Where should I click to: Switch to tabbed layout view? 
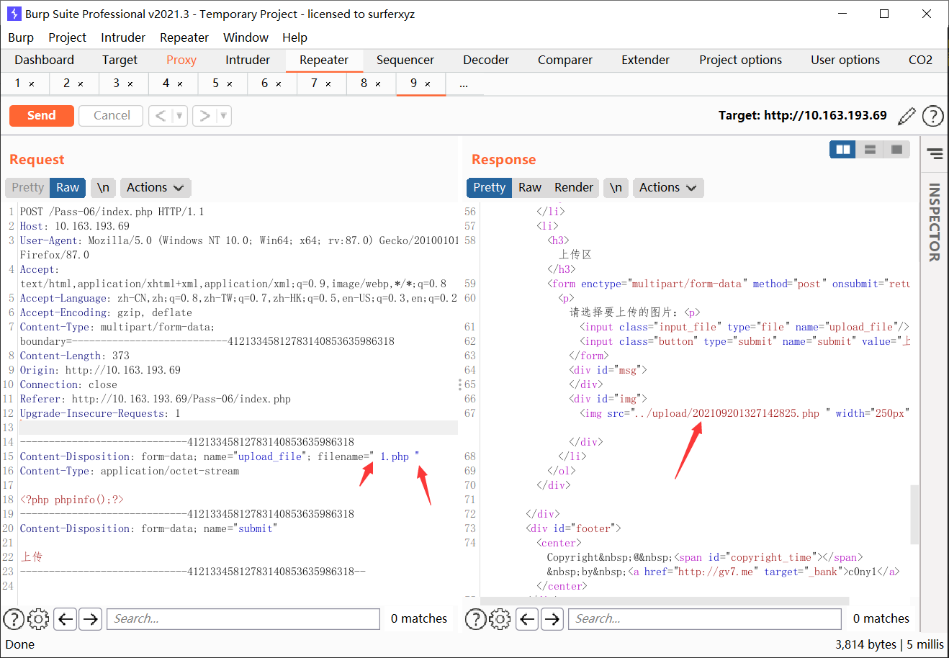[897, 149]
